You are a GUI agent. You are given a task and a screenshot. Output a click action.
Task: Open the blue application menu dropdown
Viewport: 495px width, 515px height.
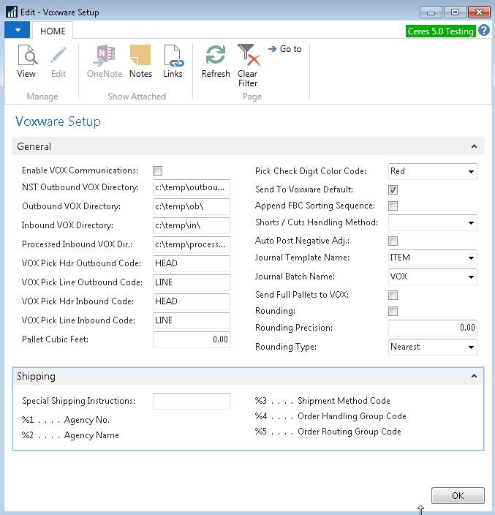(17, 31)
